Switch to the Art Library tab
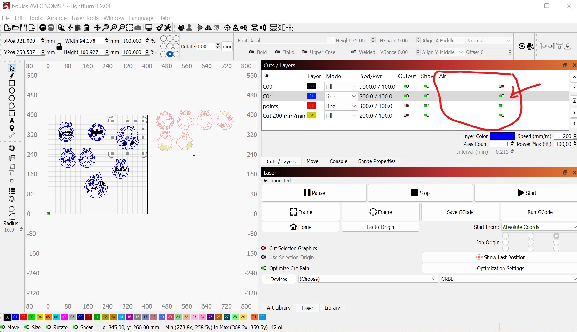The height and width of the screenshot is (332, 577). [279, 308]
